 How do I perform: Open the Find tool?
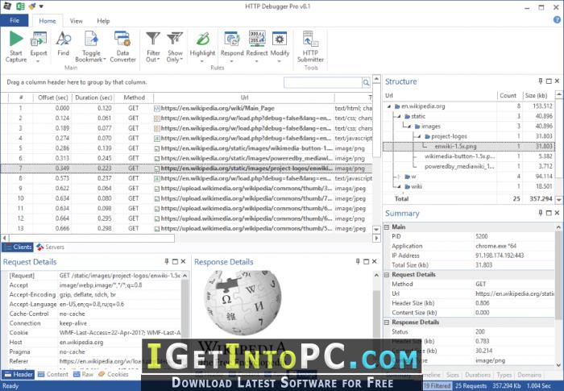click(x=64, y=39)
